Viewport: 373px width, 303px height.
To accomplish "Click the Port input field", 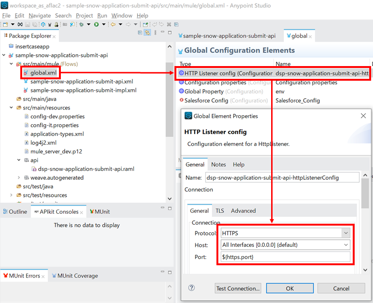I will [x=285, y=257].
